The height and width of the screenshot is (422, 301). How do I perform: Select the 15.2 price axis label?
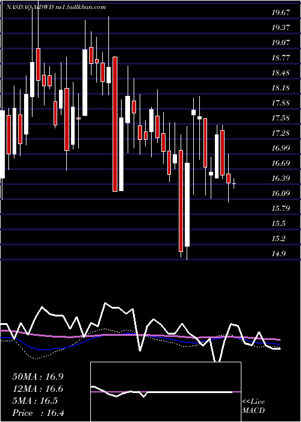tap(279, 239)
